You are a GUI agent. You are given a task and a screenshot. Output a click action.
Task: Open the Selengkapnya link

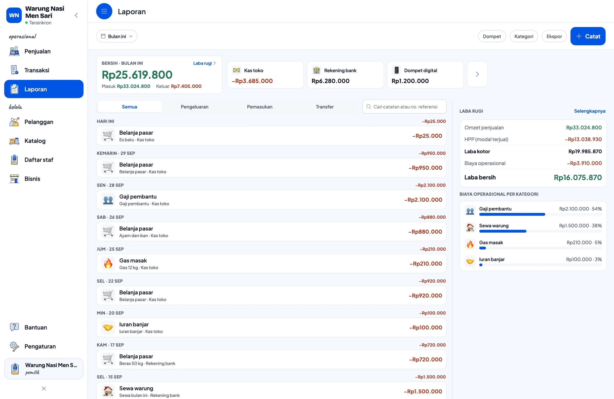click(x=589, y=111)
